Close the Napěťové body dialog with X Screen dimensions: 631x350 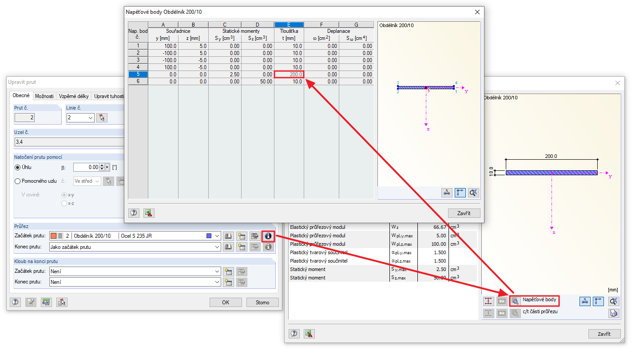point(477,12)
